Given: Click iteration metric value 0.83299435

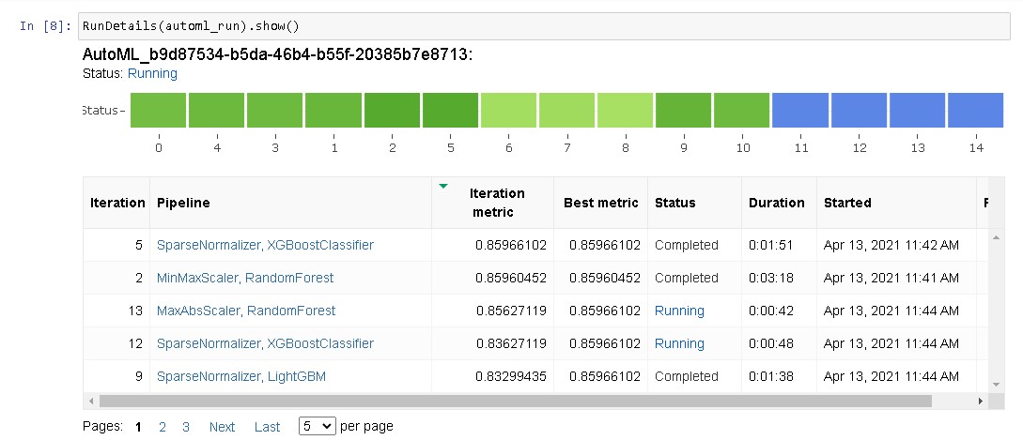Looking at the screenshot, I should point(511,376).
